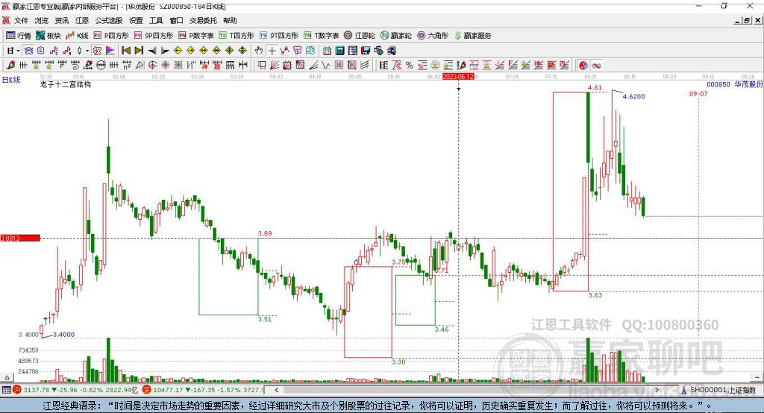The image size is (764, 413).
Task: Click the red floppy disk save icon
Action: point(366,51)
